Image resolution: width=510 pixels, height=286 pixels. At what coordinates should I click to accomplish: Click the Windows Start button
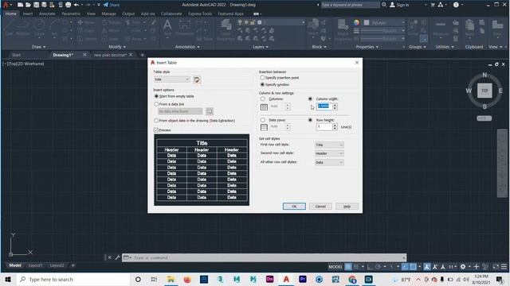[8, 279]
